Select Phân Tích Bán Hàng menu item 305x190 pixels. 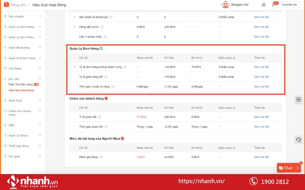click(x=21, y=85)
